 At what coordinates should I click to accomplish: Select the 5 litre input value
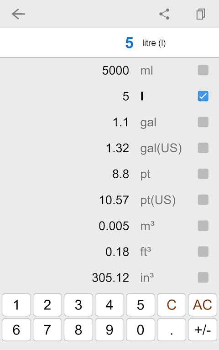tap(129, 43)
